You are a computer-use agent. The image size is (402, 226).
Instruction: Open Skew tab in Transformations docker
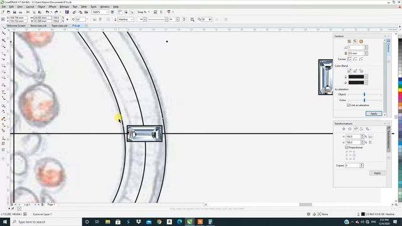pyautogui.click(x=367, y=129)
